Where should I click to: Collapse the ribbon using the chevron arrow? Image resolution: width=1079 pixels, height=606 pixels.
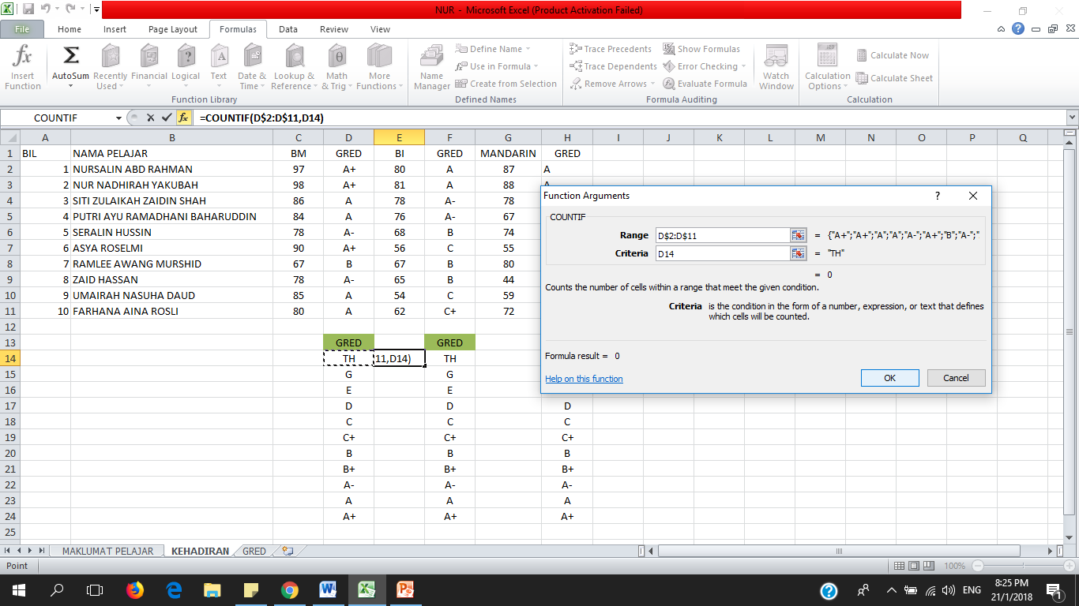click(x=1000, y=28)
